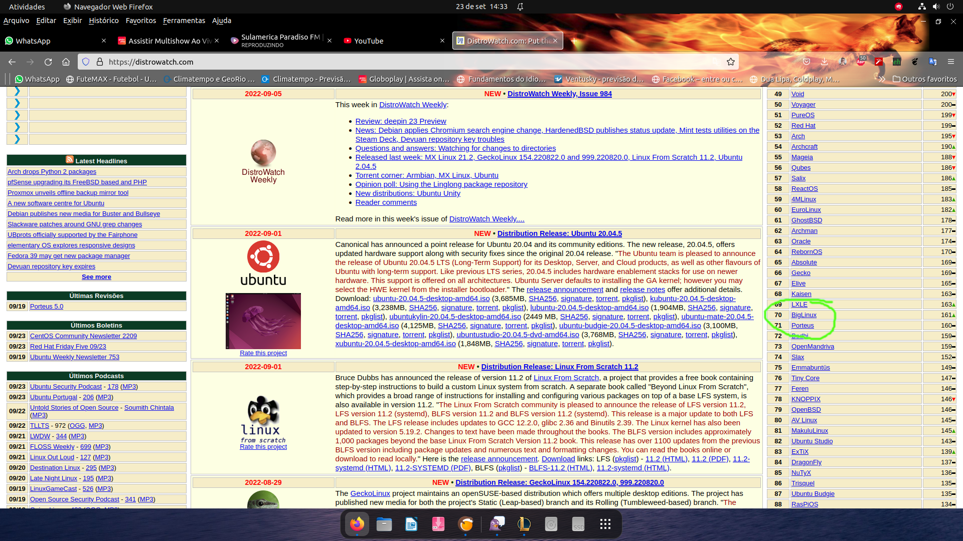Click 'Rate this project' under Ubuntu screenshot
963x541 pixels.
tap(263, 353)
